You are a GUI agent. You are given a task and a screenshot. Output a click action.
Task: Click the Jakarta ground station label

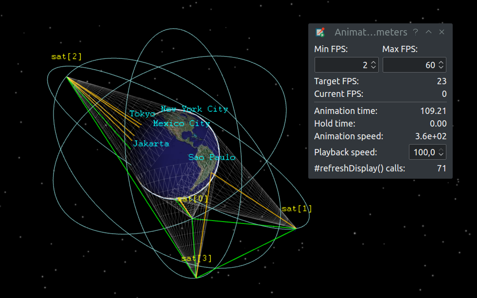151,144
